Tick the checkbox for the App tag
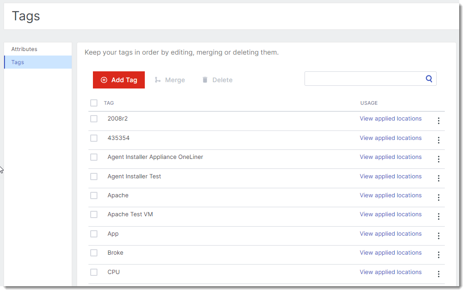 pos(94,234)
